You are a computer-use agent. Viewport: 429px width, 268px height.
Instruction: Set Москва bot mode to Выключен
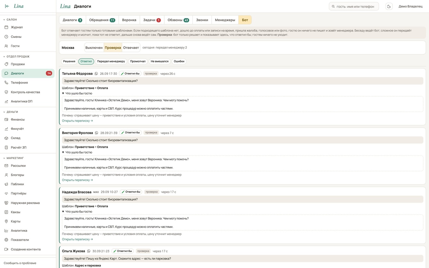click(94, 48)
